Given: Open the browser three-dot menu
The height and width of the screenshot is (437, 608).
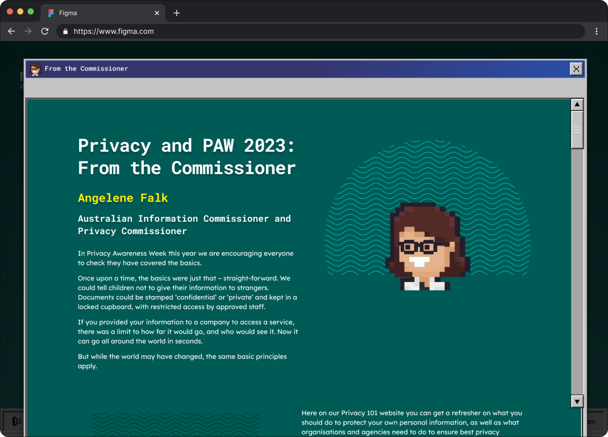Looking at the screenshot, I should click(597, 31).
